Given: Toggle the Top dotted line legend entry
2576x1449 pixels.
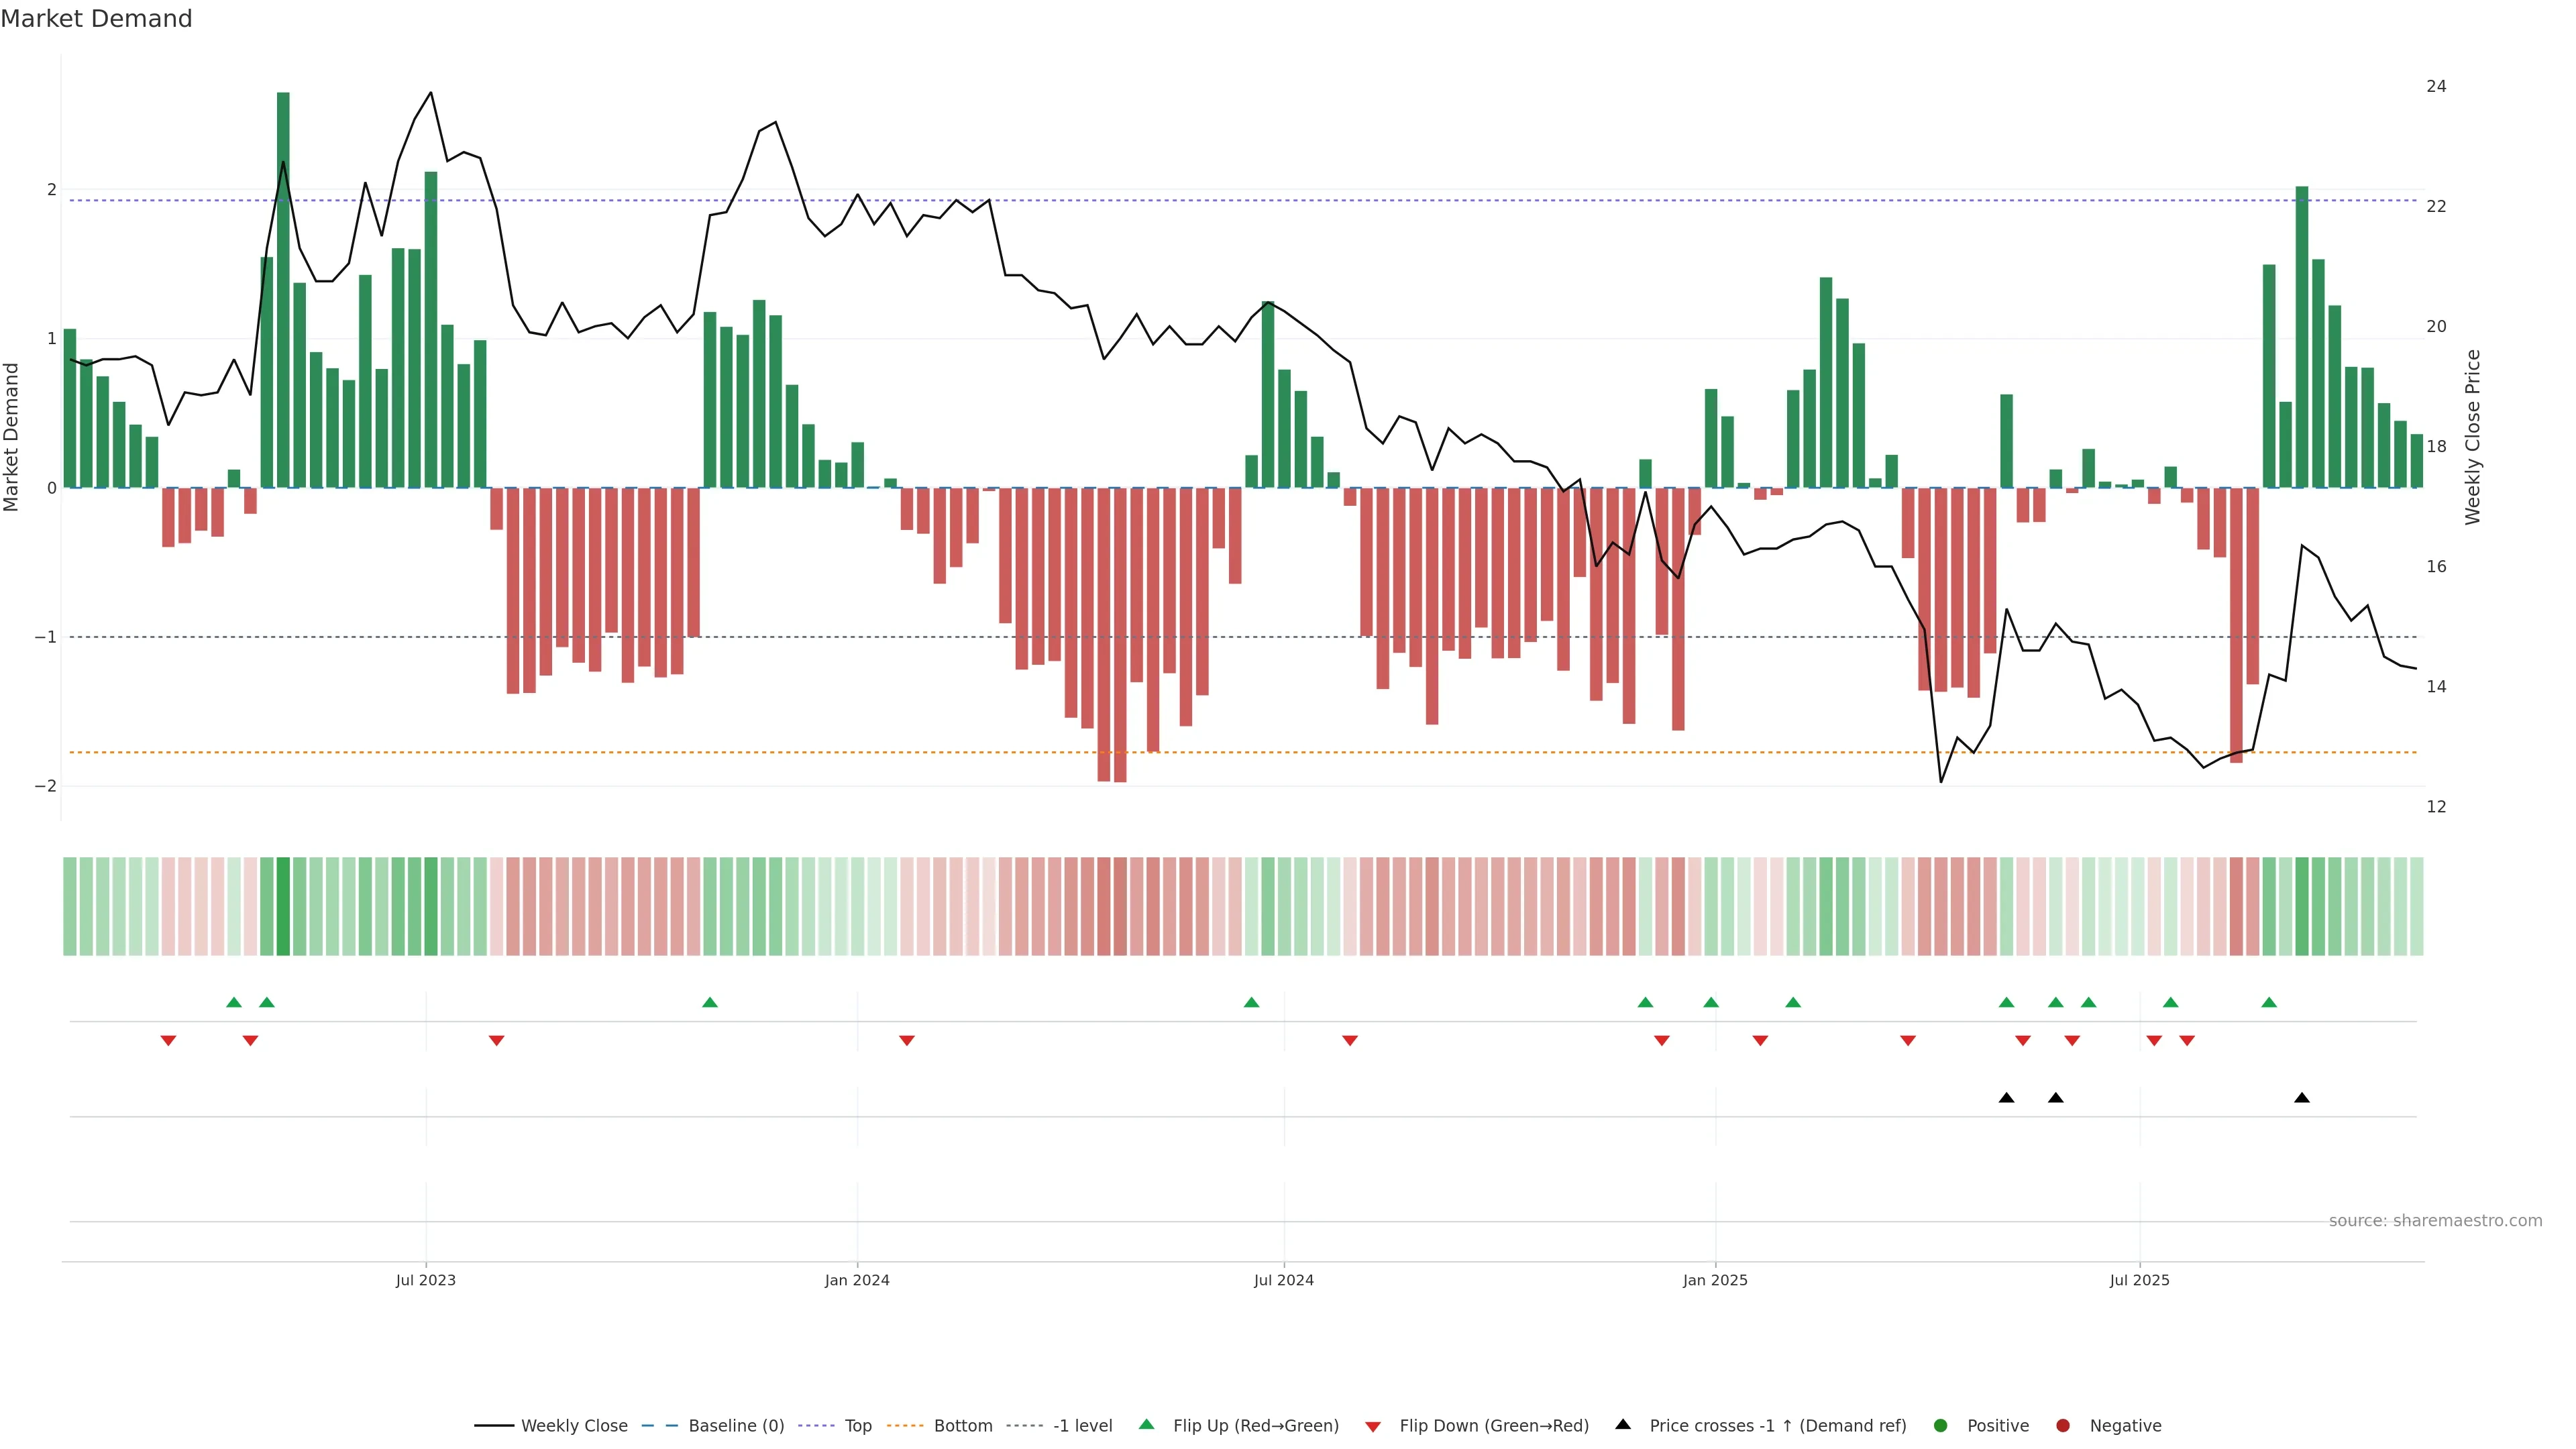Looking at the screenshot, I should click(857, 1425).
